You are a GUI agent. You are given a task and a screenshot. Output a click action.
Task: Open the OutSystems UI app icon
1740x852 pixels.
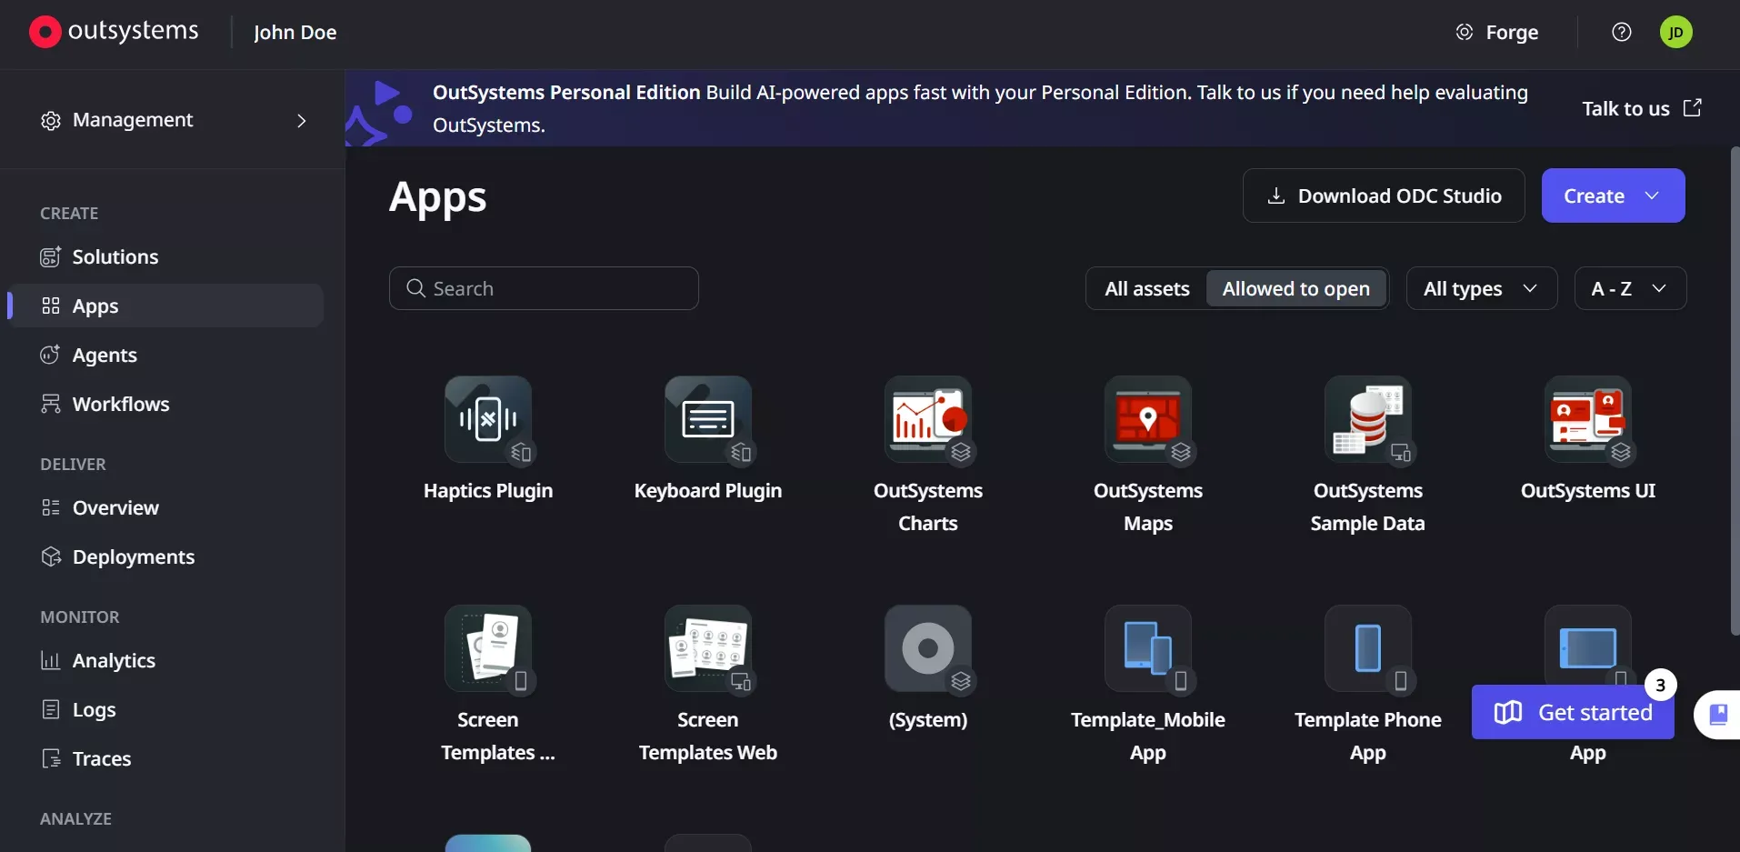pyautogui.click(x=1588, y=419)
